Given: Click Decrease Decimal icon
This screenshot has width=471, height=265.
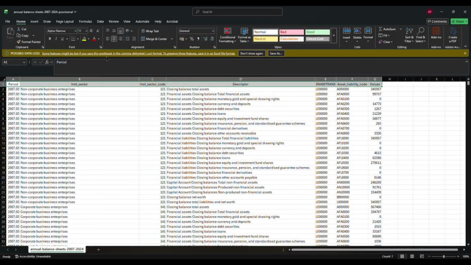Looking at the screenshot, I should (x=212, y=39).
